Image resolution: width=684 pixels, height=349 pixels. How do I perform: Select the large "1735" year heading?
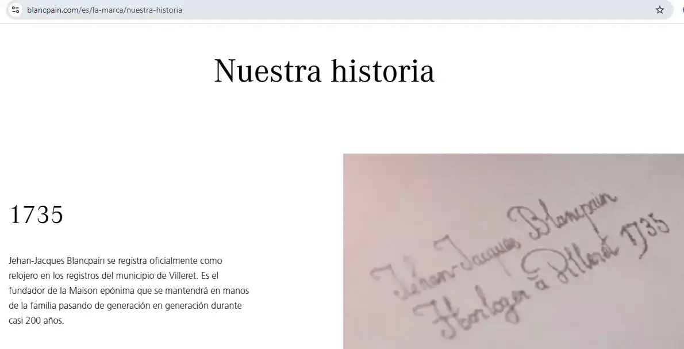pos(36,215)
